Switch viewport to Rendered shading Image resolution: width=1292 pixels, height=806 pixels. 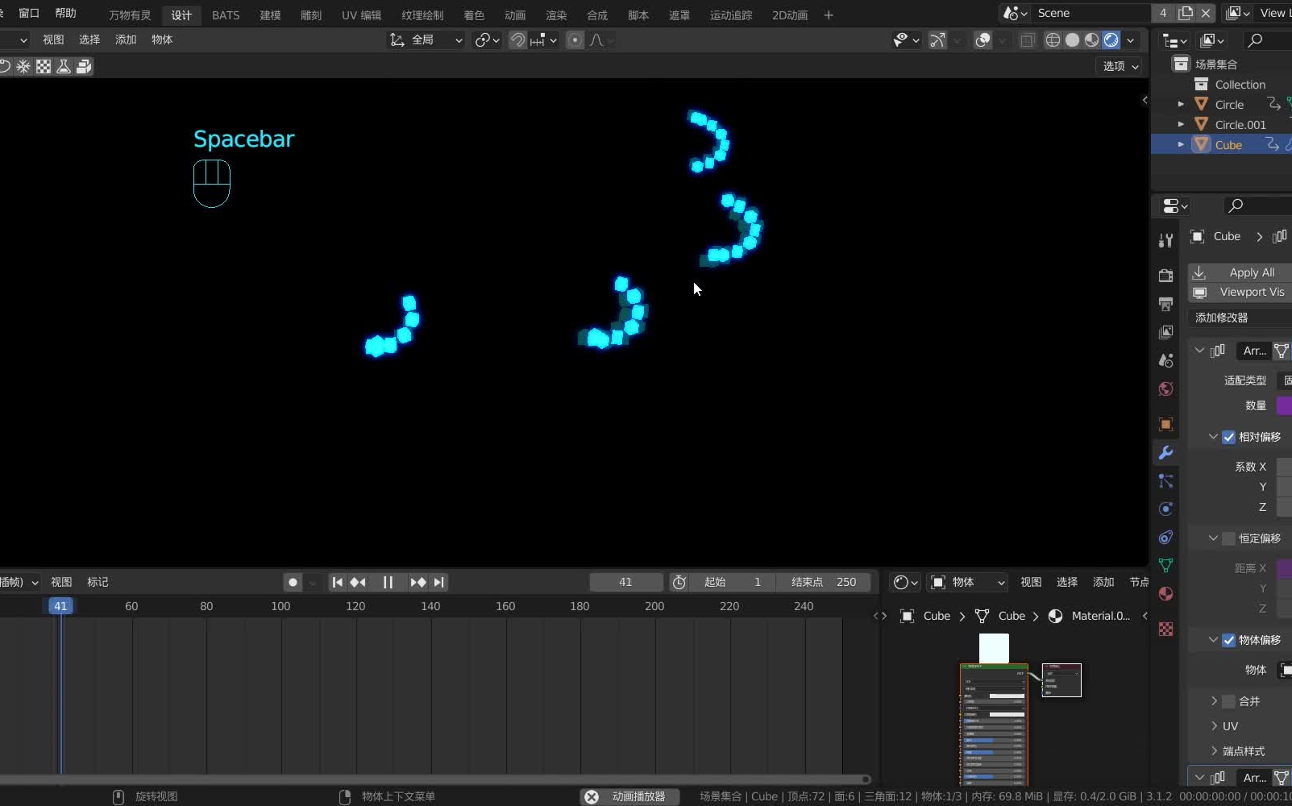(1111, 40)
